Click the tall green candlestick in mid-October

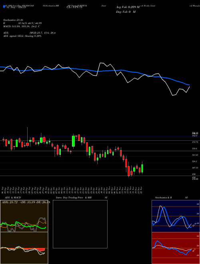[74, 141]
